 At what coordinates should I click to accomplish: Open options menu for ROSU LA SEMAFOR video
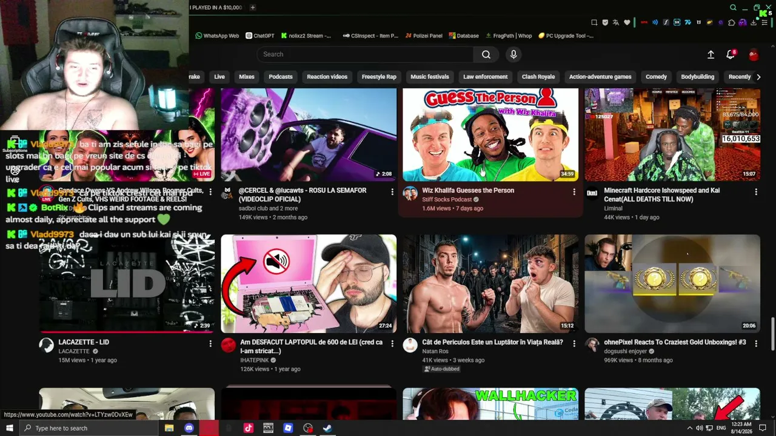click(392, 192)
